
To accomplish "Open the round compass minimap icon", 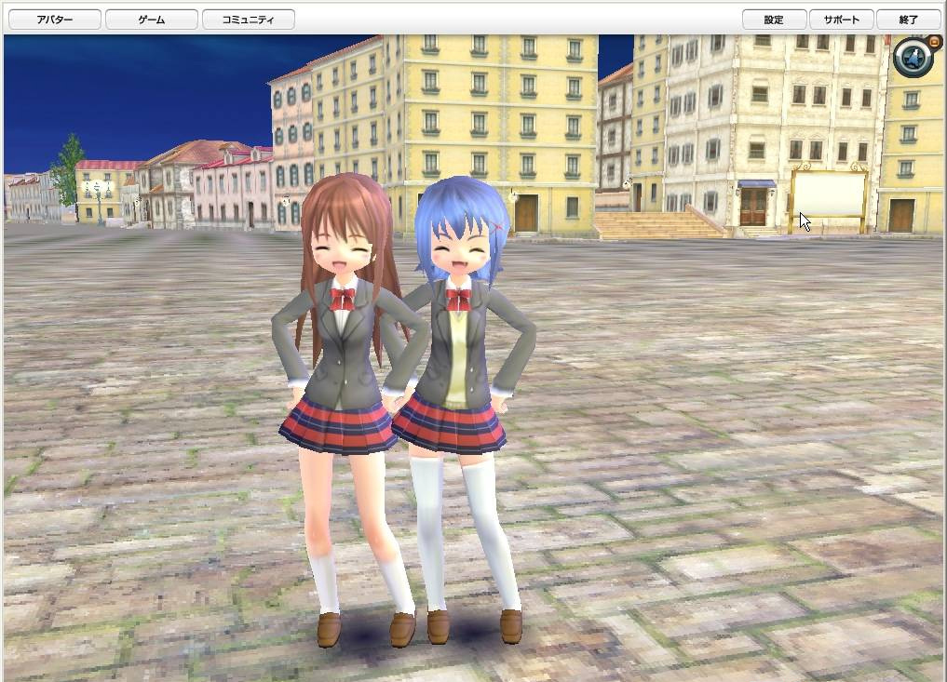I will 913,58.
